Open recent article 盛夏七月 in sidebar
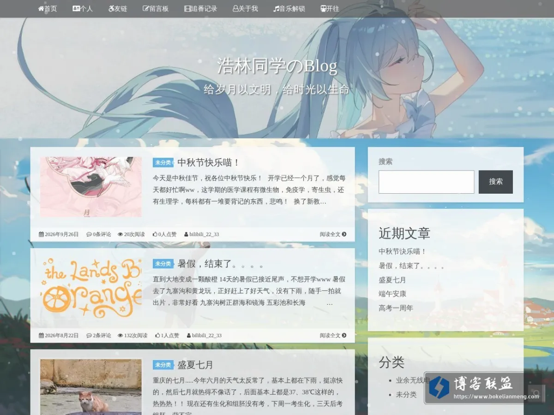 pos(392,280)
